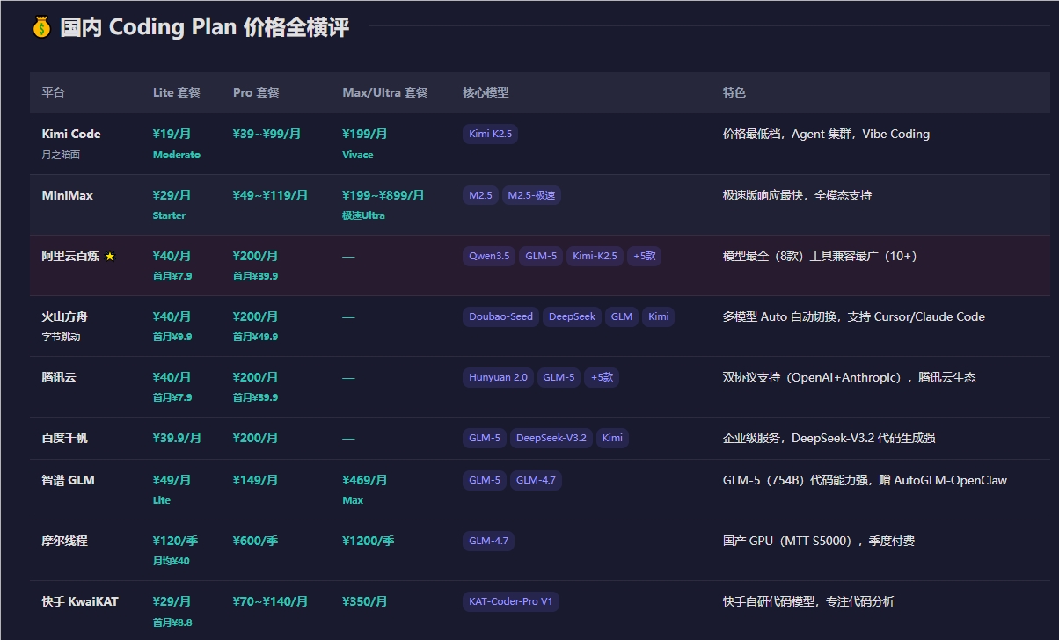Click the GLM badge in 火山方舟 row
The image size is (1059, 640).
(622, 316)
